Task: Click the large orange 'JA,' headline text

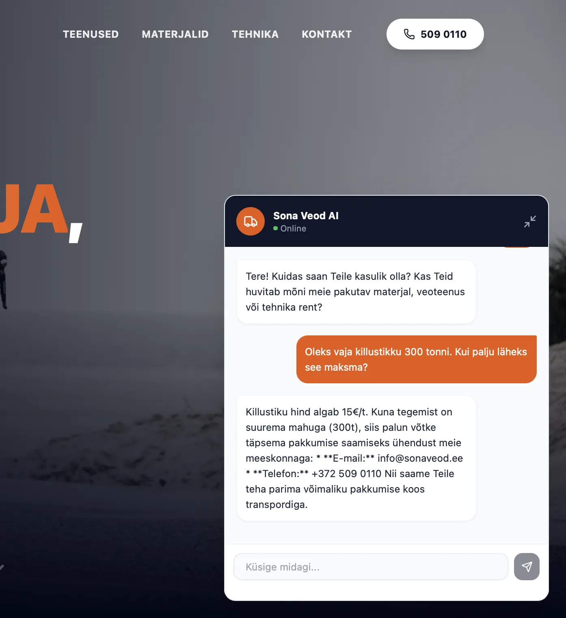Action: (x=41, y=211)
